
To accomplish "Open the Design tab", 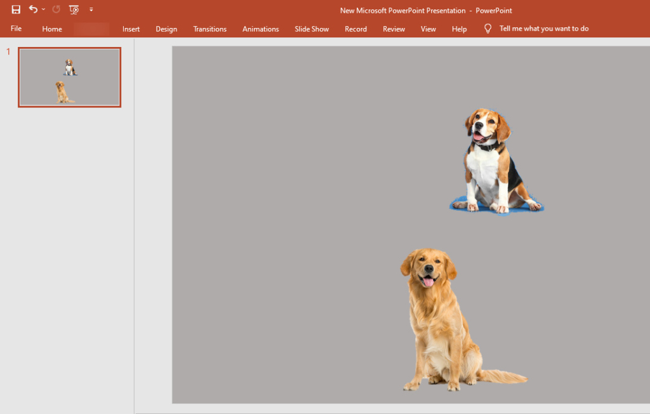I will point(166,29).
